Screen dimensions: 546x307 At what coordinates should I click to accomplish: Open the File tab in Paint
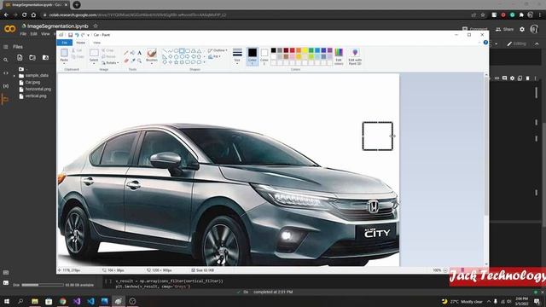coord(65,43)
